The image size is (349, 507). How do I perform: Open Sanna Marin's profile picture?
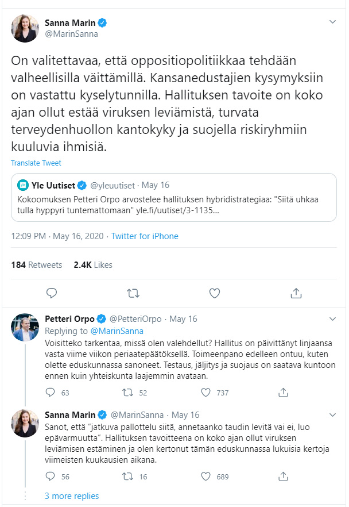[25, 26]
